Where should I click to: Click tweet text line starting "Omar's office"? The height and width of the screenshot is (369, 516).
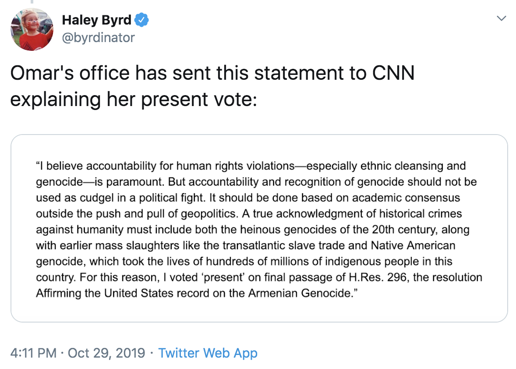coord(212,73)
